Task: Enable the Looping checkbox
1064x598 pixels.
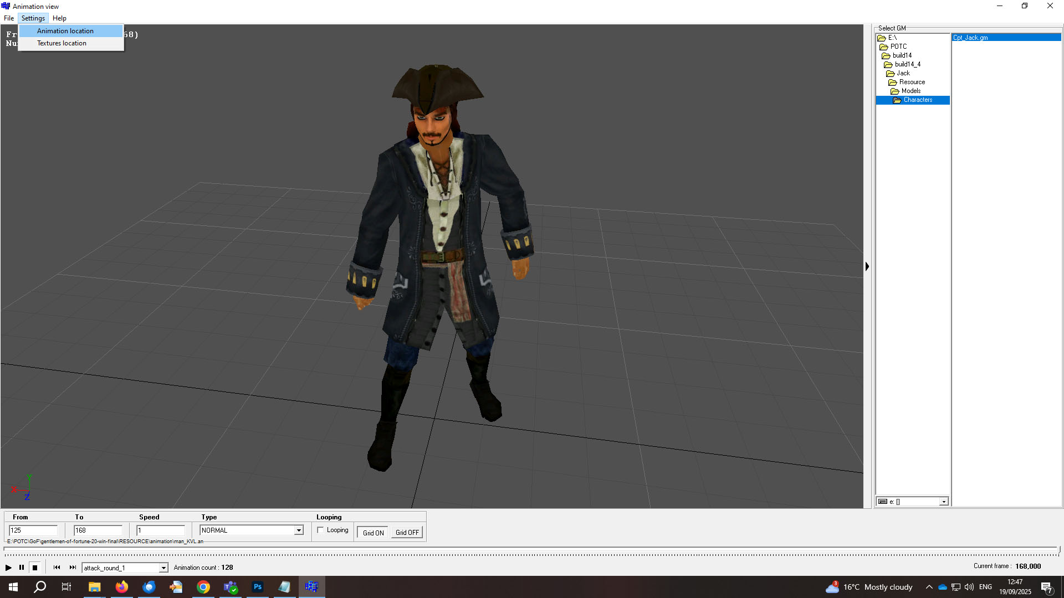Action: pos(321,530)
